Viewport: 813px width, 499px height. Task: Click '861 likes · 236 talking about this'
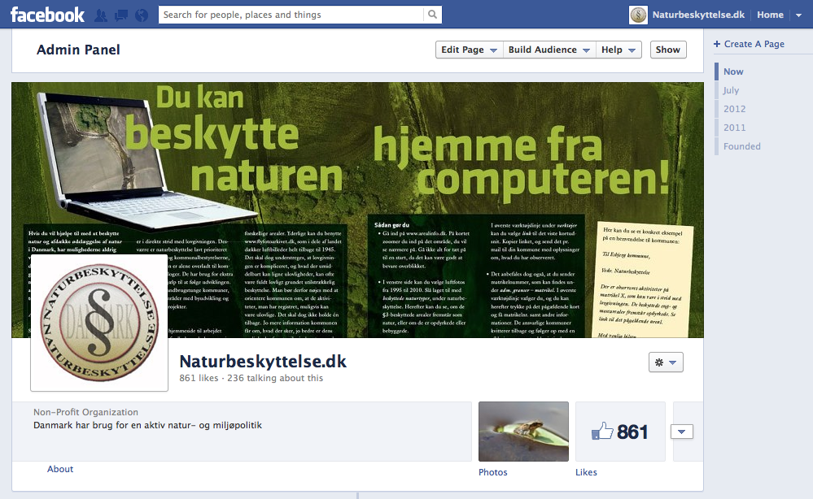click(x=251, y=378)
